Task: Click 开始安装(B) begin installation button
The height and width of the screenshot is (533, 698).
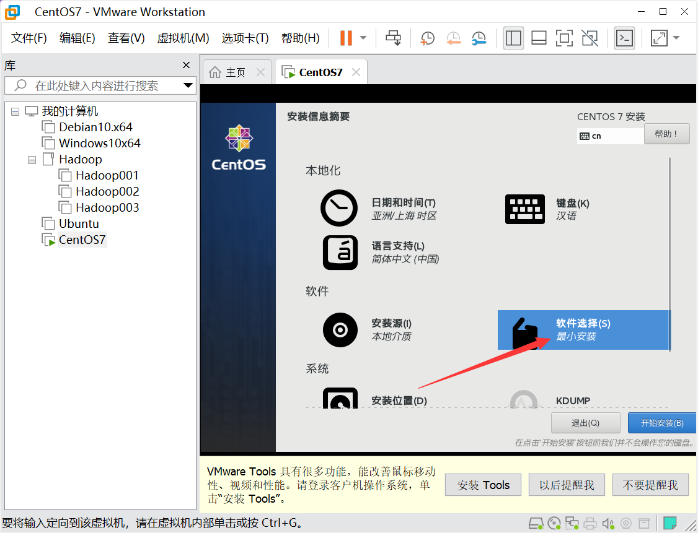Action: (x=662, y=423)
